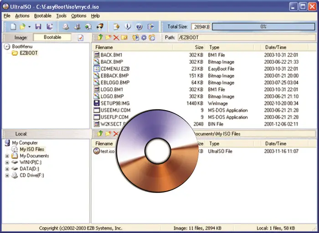The image size is (319, 233).
Task: Toggle the checkbox icon next to Bootable
Action: pos(81,37)
